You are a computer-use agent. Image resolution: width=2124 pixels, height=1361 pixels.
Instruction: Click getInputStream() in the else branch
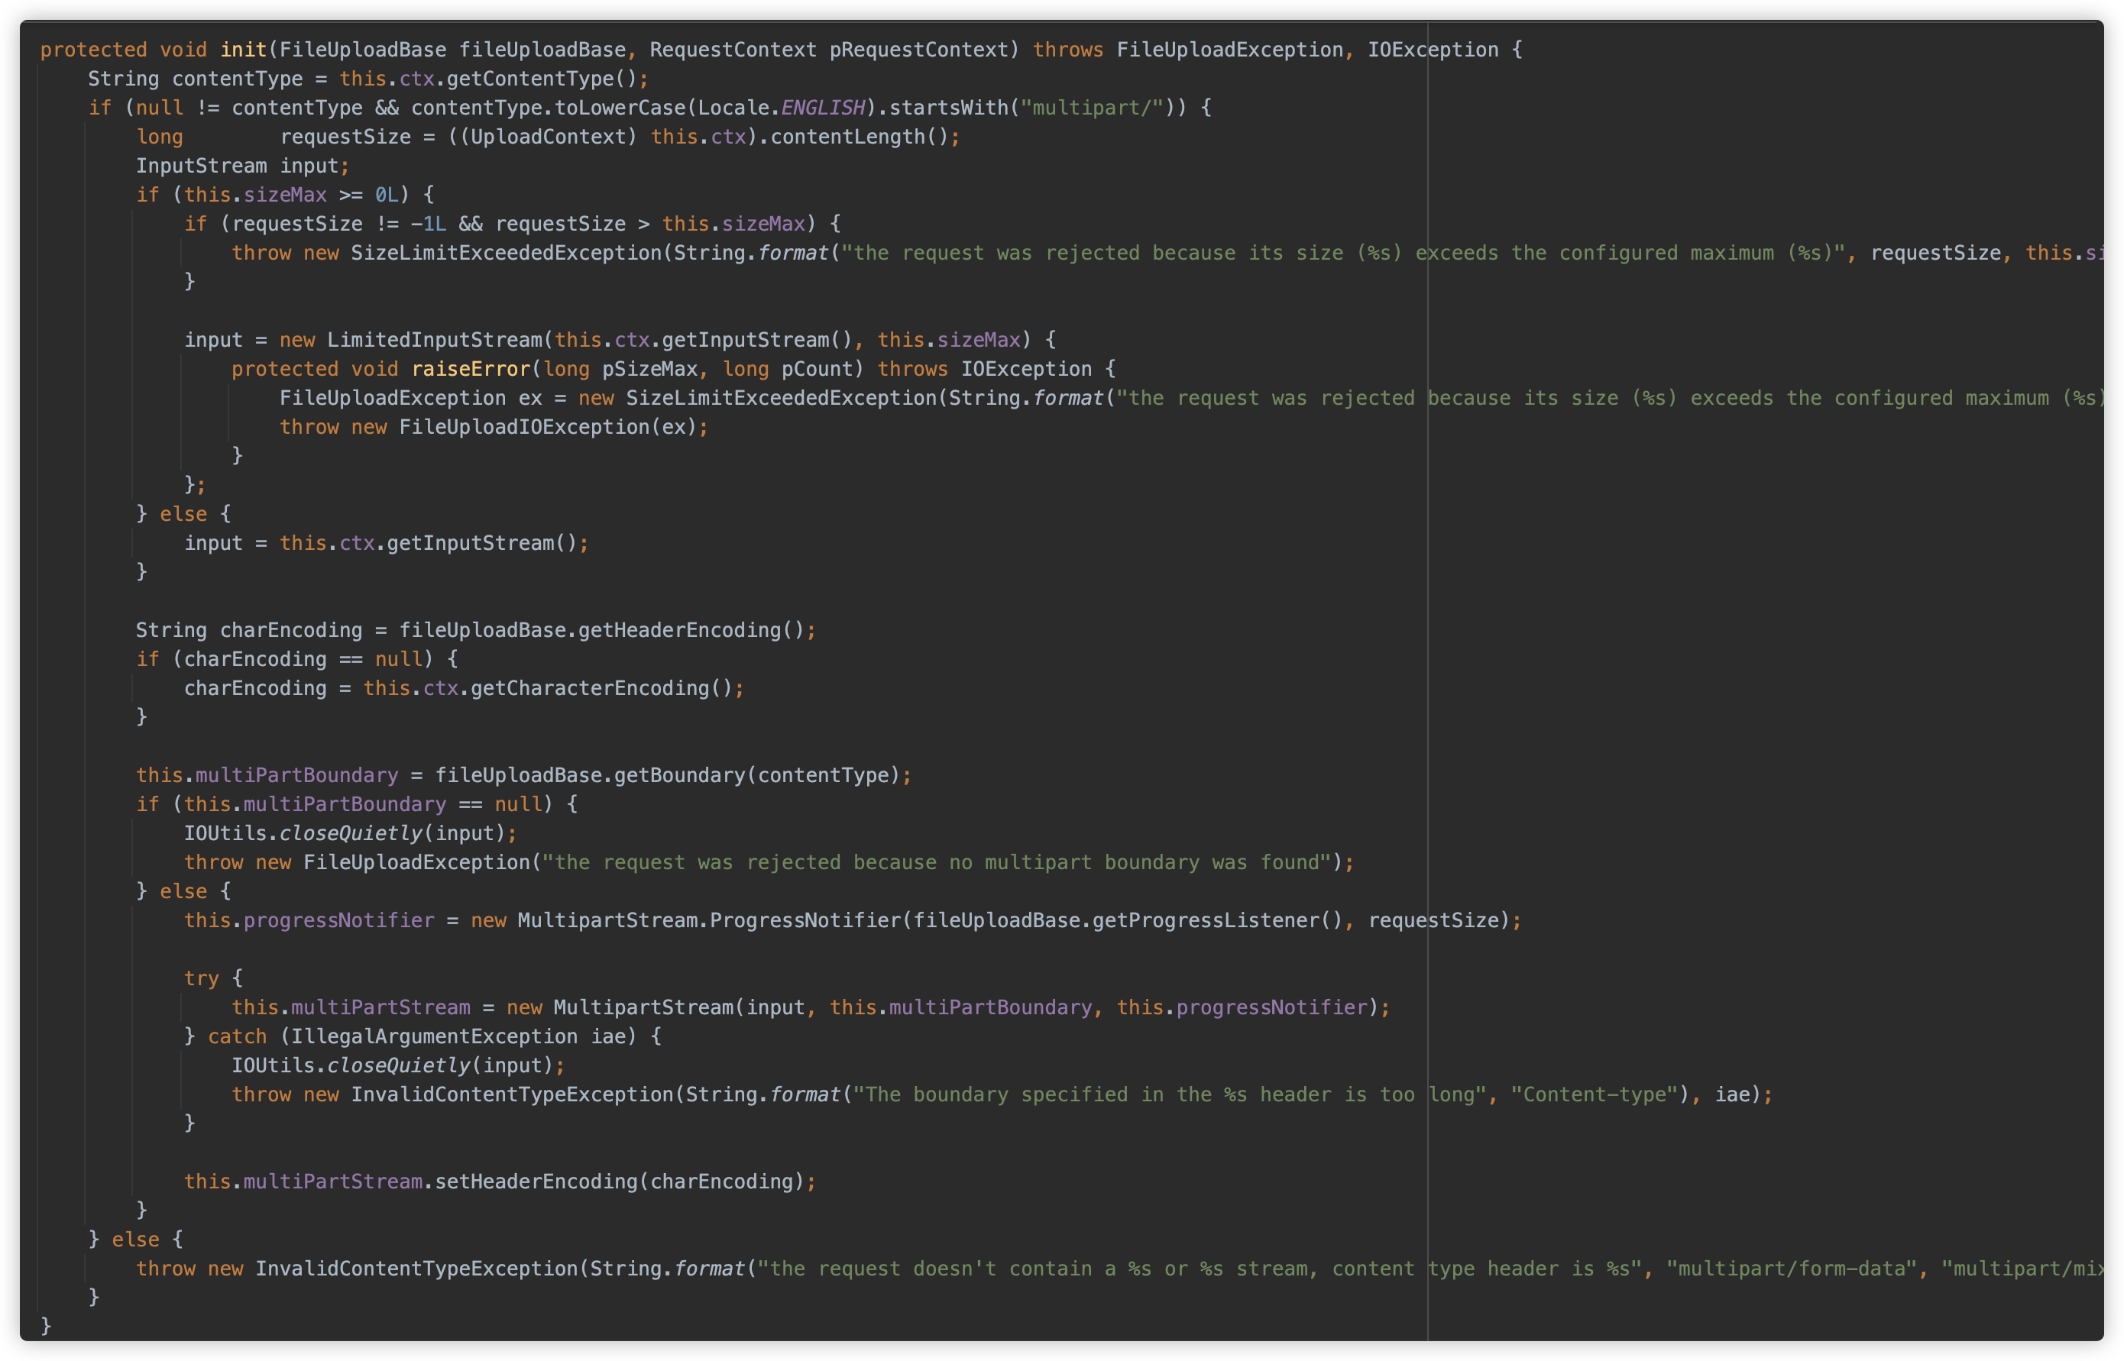pos(483,542)
